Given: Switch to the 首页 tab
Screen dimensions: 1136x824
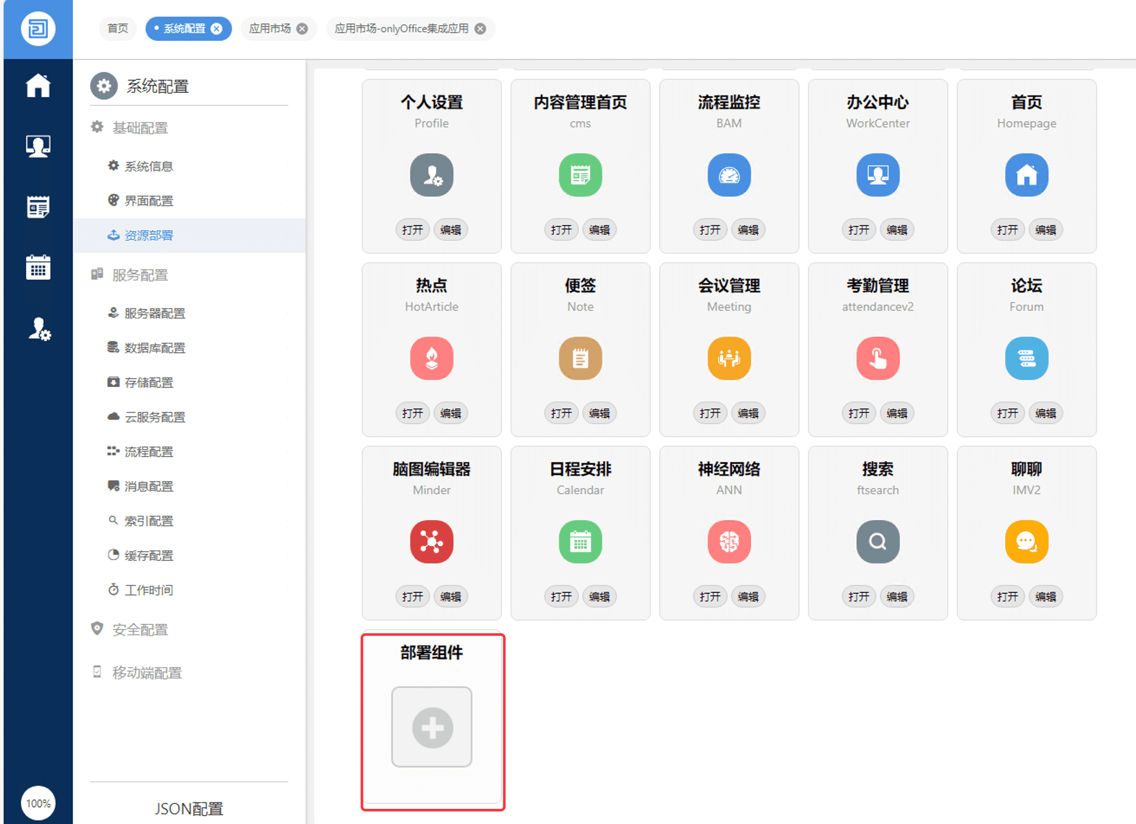Looking at the screenshot, I should pyautogui.click(x=118, y=29).
